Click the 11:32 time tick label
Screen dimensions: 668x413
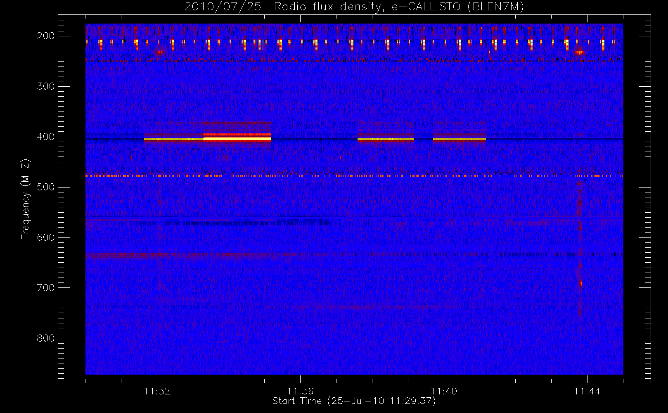157,391
